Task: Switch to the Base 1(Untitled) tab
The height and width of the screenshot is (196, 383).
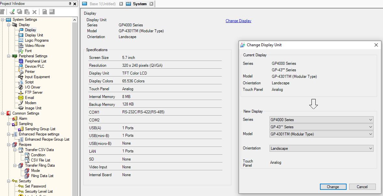Action: (103, 4)
